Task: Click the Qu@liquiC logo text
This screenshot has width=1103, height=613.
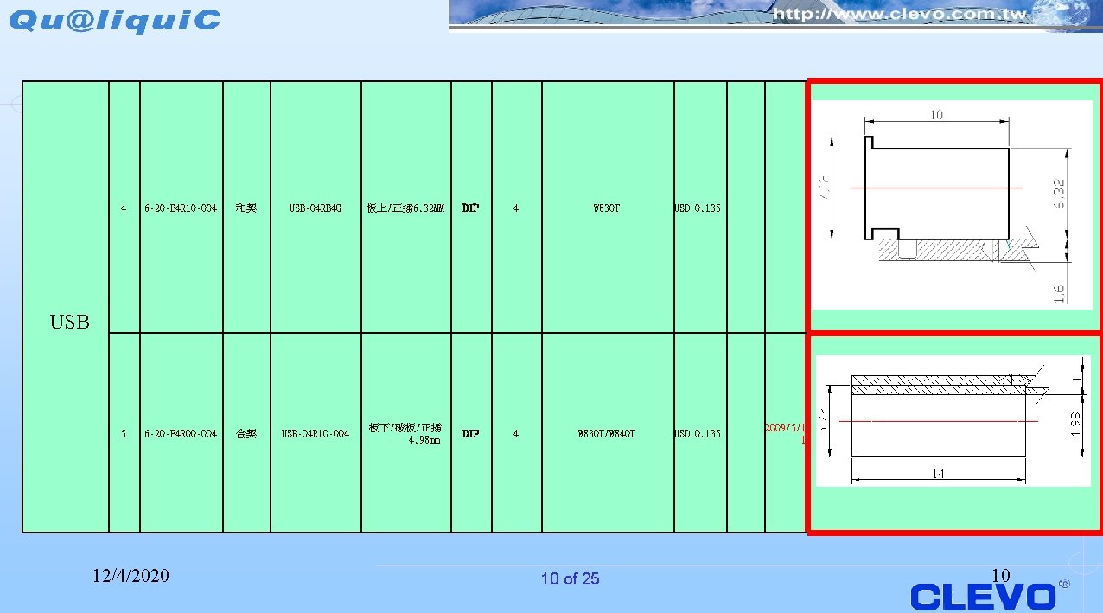Action: 115,20
